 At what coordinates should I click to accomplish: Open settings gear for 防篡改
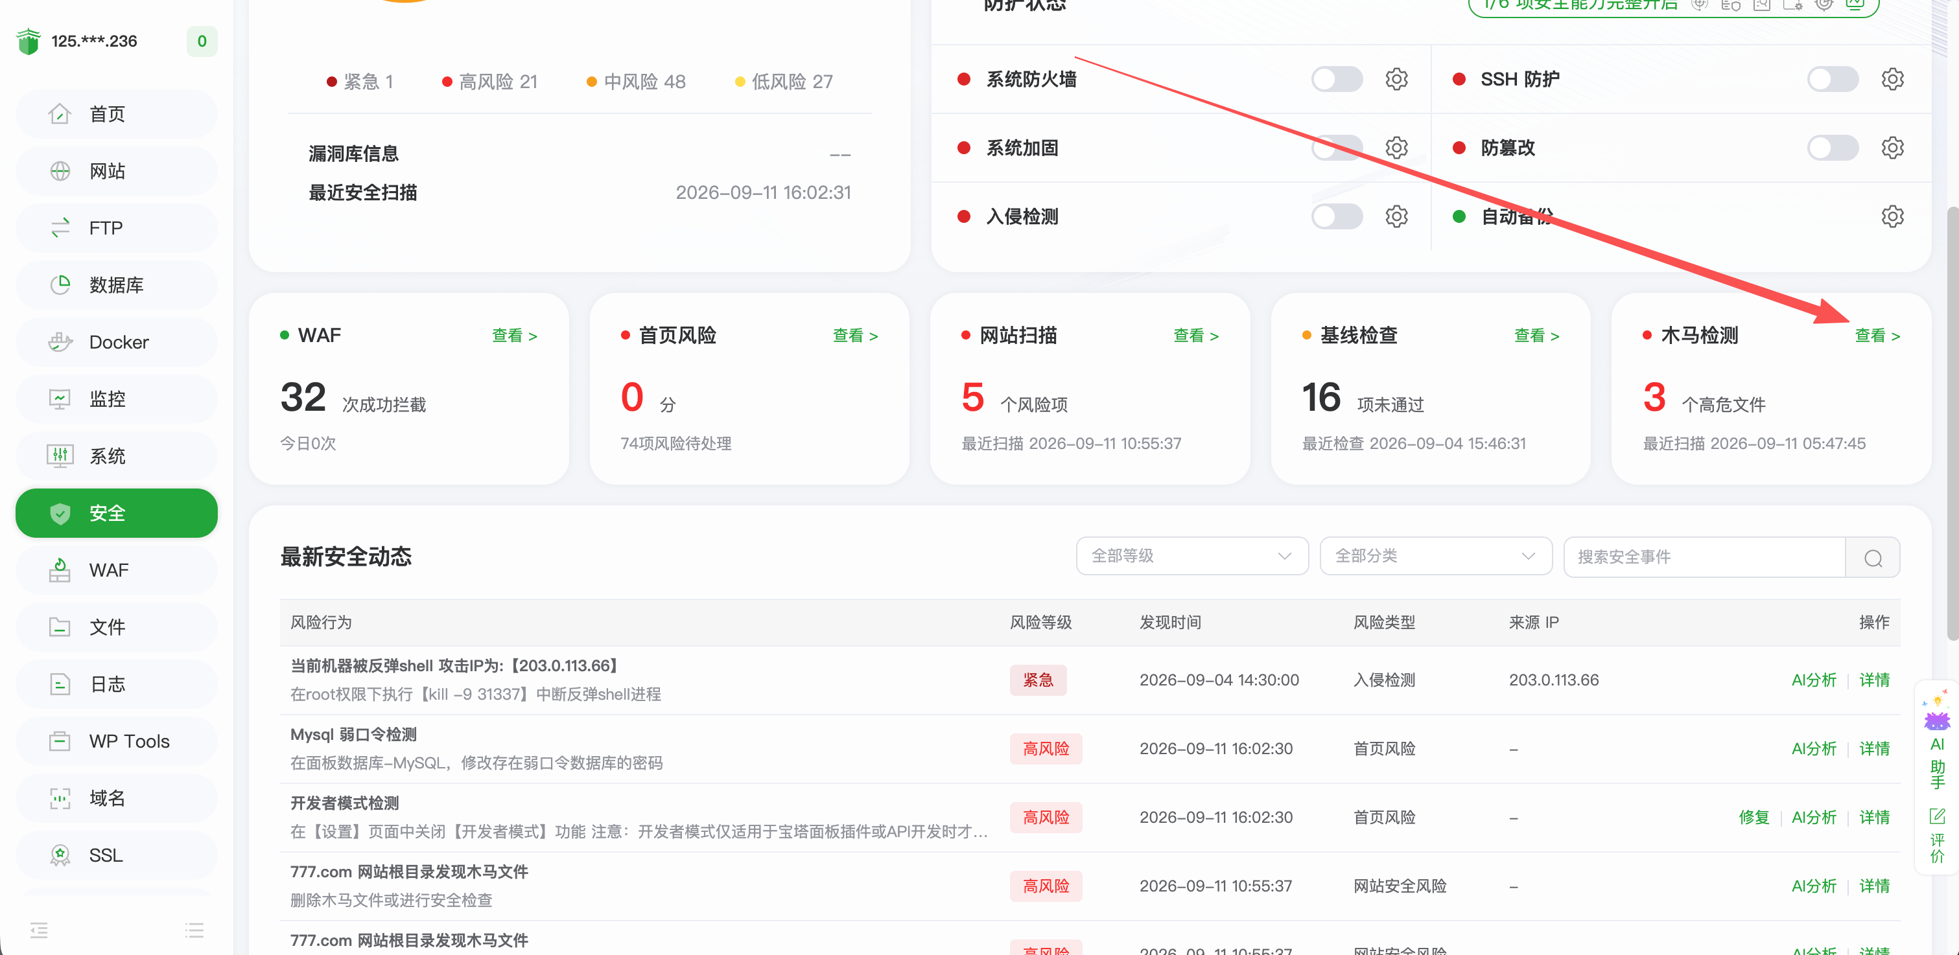[1892, 148]
